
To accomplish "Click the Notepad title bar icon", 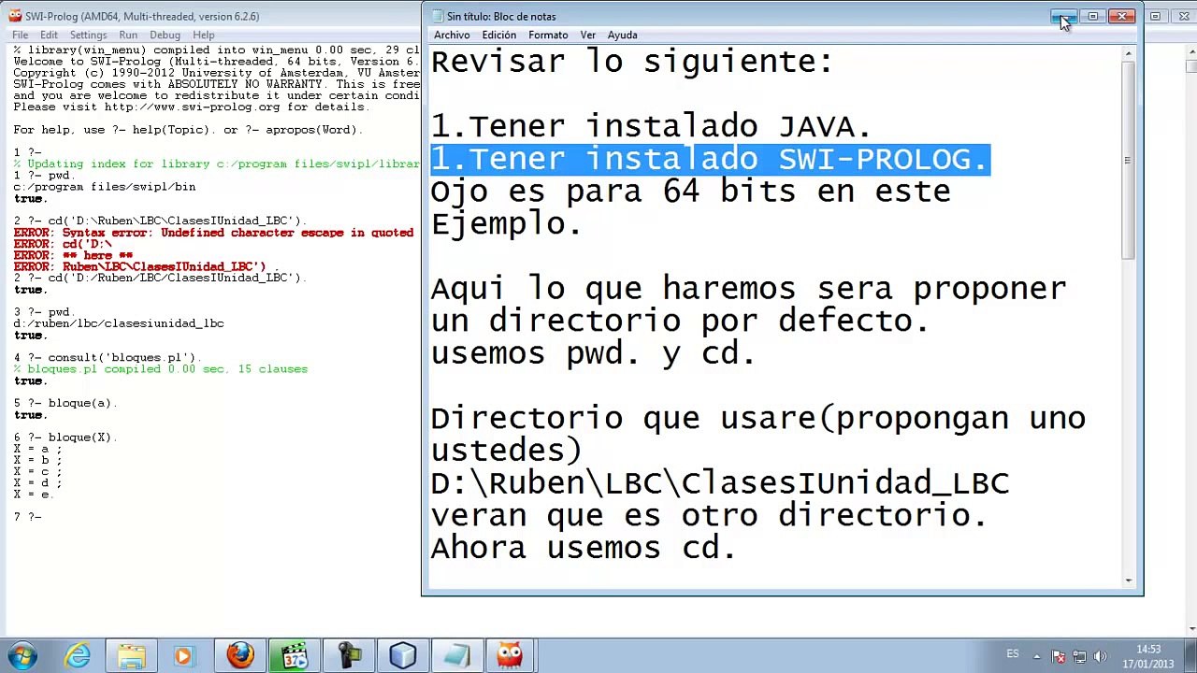I will pyautogui.click(x=437, y=16).
